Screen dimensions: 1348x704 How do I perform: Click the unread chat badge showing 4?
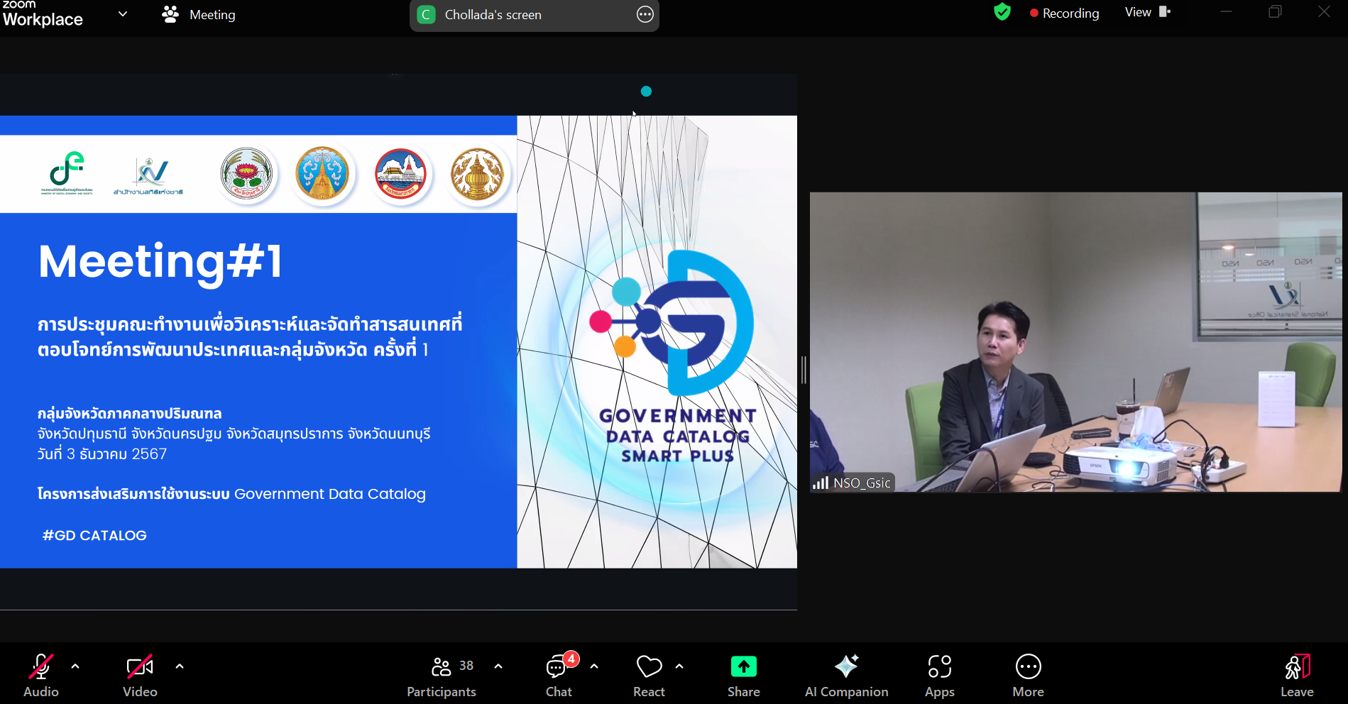point(571,659)
